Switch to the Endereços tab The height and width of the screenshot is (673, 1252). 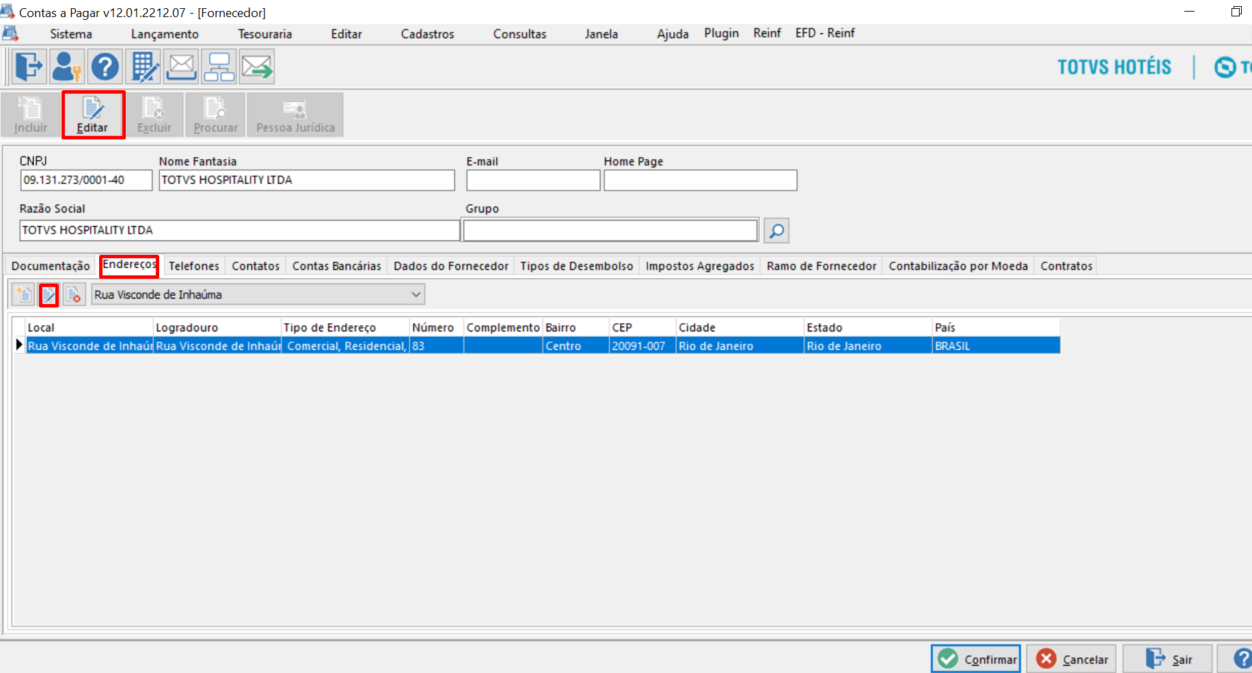129,265
